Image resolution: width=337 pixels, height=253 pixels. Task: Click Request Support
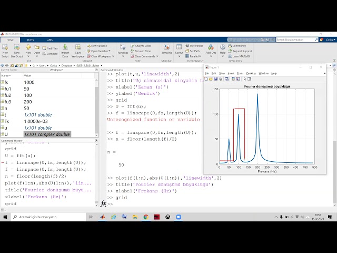click(x=240, y=51)
